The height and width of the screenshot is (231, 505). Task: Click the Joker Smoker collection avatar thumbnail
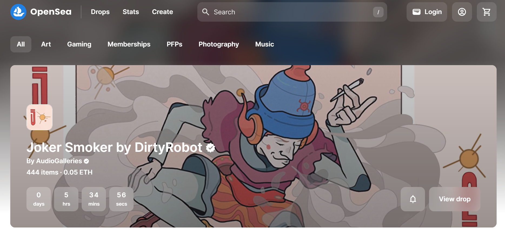pyautogui.click(x=39, y=117)
